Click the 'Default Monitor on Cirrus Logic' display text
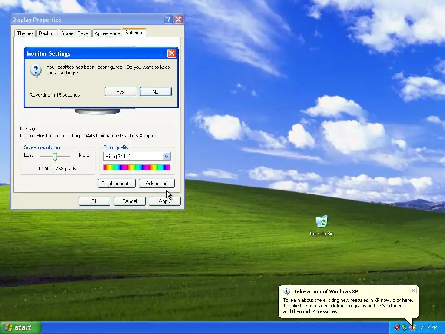 tap(88, 136)
